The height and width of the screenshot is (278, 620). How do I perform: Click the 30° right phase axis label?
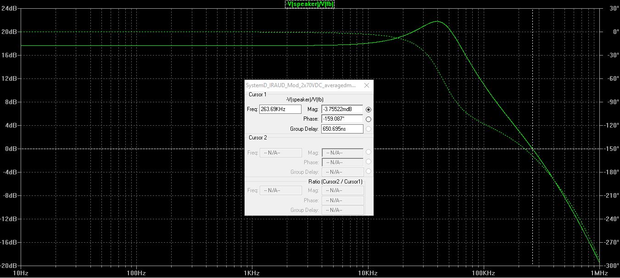click(x=614, y=8)
